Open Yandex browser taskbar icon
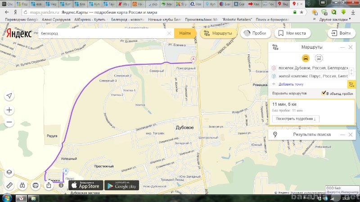 (21, 198)
